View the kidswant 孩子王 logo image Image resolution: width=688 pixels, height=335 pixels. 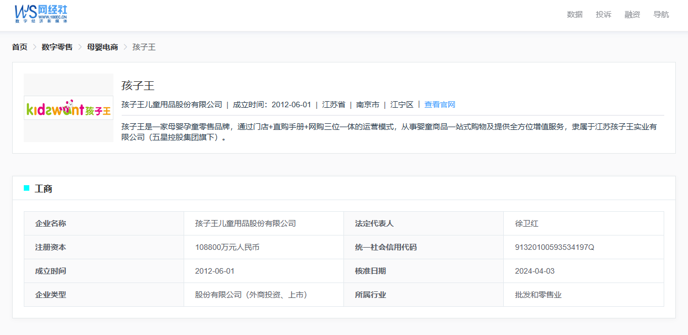tap(69, 108)
